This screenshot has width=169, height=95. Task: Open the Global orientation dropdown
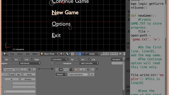point(94,54)
